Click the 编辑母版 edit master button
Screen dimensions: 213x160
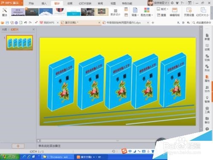[175, 12]
